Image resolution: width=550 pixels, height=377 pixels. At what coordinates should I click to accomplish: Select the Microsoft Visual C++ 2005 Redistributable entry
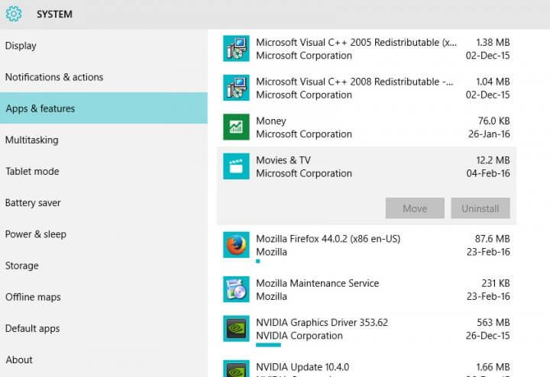click(x=367, y=48)
